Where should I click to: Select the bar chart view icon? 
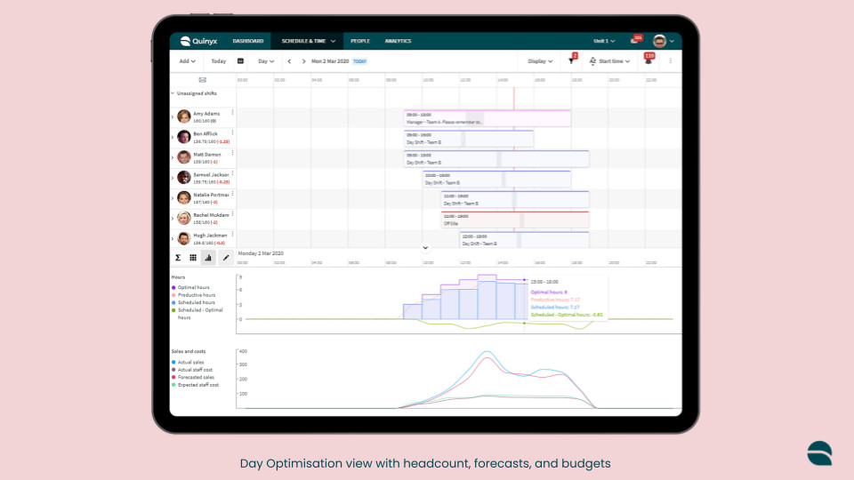[208, 258]
